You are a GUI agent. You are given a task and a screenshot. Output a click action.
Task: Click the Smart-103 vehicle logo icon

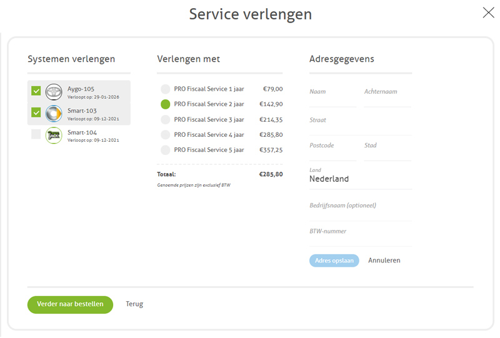[54, 113]
